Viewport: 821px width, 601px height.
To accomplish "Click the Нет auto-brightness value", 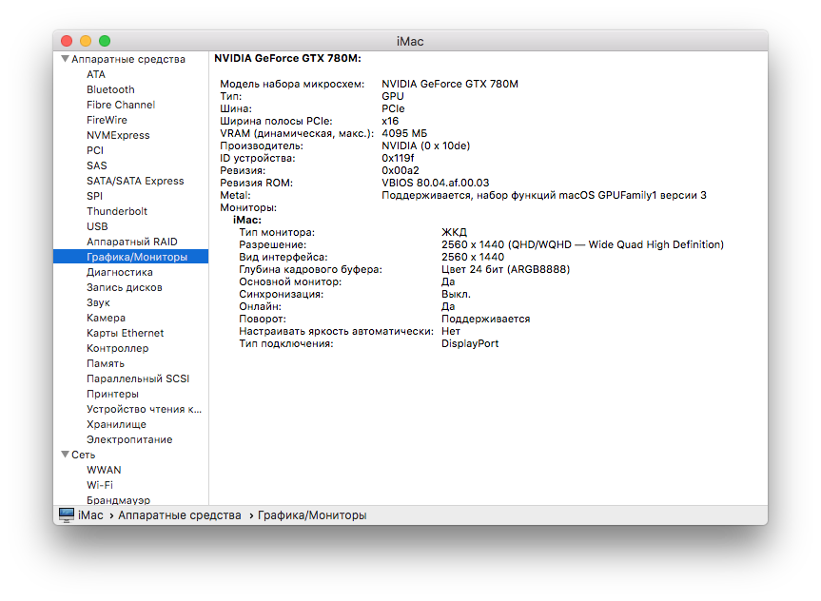I will (451, 331).
